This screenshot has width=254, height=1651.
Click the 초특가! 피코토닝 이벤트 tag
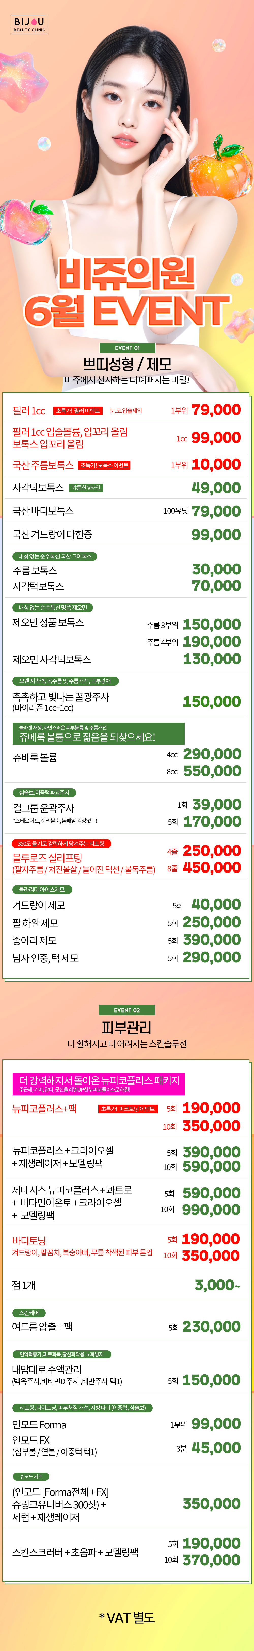click(x=128, y=1109)
